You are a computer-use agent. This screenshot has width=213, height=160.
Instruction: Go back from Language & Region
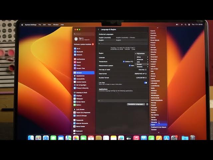(99, 29)
